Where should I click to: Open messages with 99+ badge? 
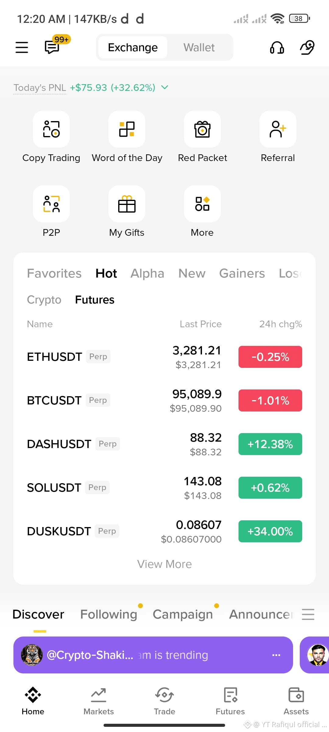[x=52, y=47]
